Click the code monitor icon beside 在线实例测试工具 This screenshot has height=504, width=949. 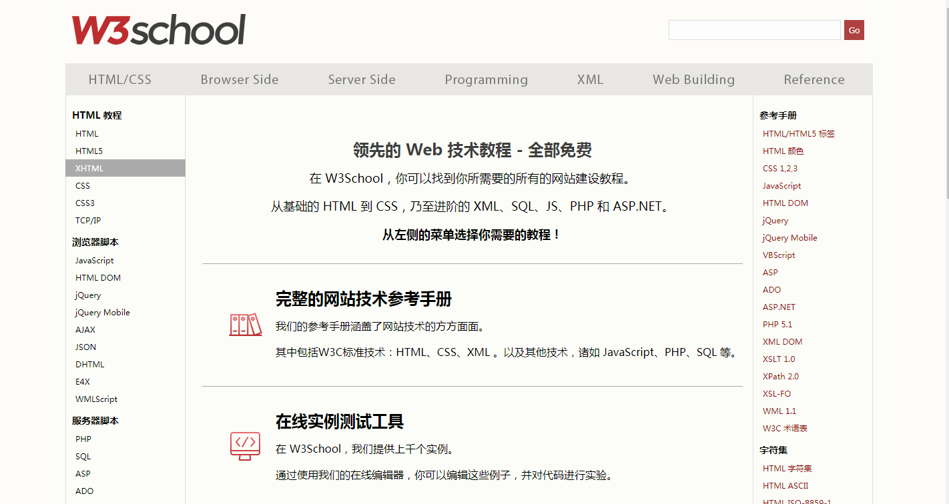[x=245, y=445]
